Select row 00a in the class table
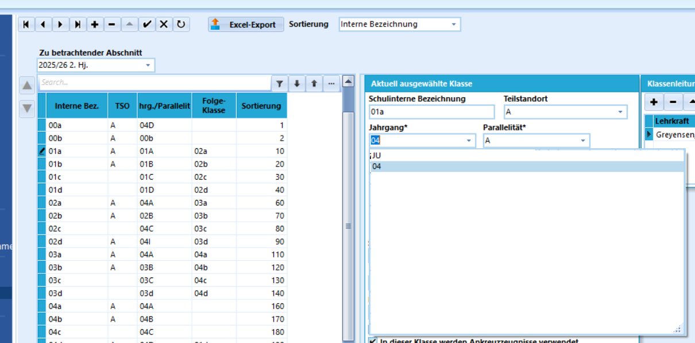The image size is (695, 343). pos(163,125)
